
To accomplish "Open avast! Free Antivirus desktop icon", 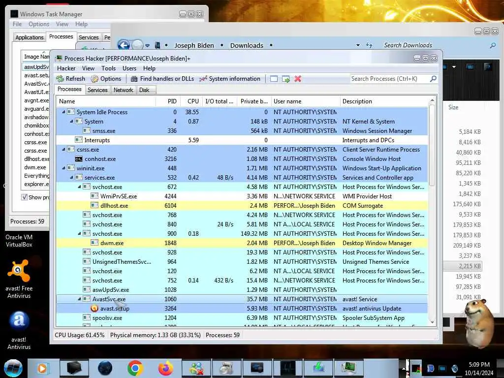I will pos(19,279).
